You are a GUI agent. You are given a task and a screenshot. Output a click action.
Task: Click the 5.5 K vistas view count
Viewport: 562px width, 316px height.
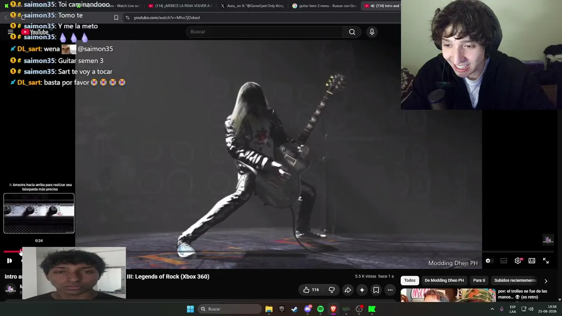(x=366, y=276)
